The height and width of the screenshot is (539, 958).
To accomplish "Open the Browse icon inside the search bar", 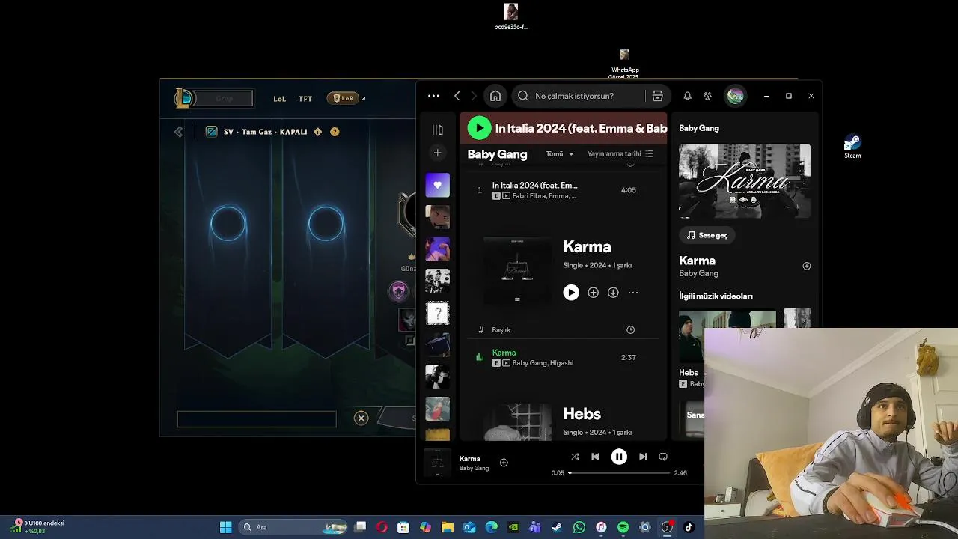I will coord(657,96).
